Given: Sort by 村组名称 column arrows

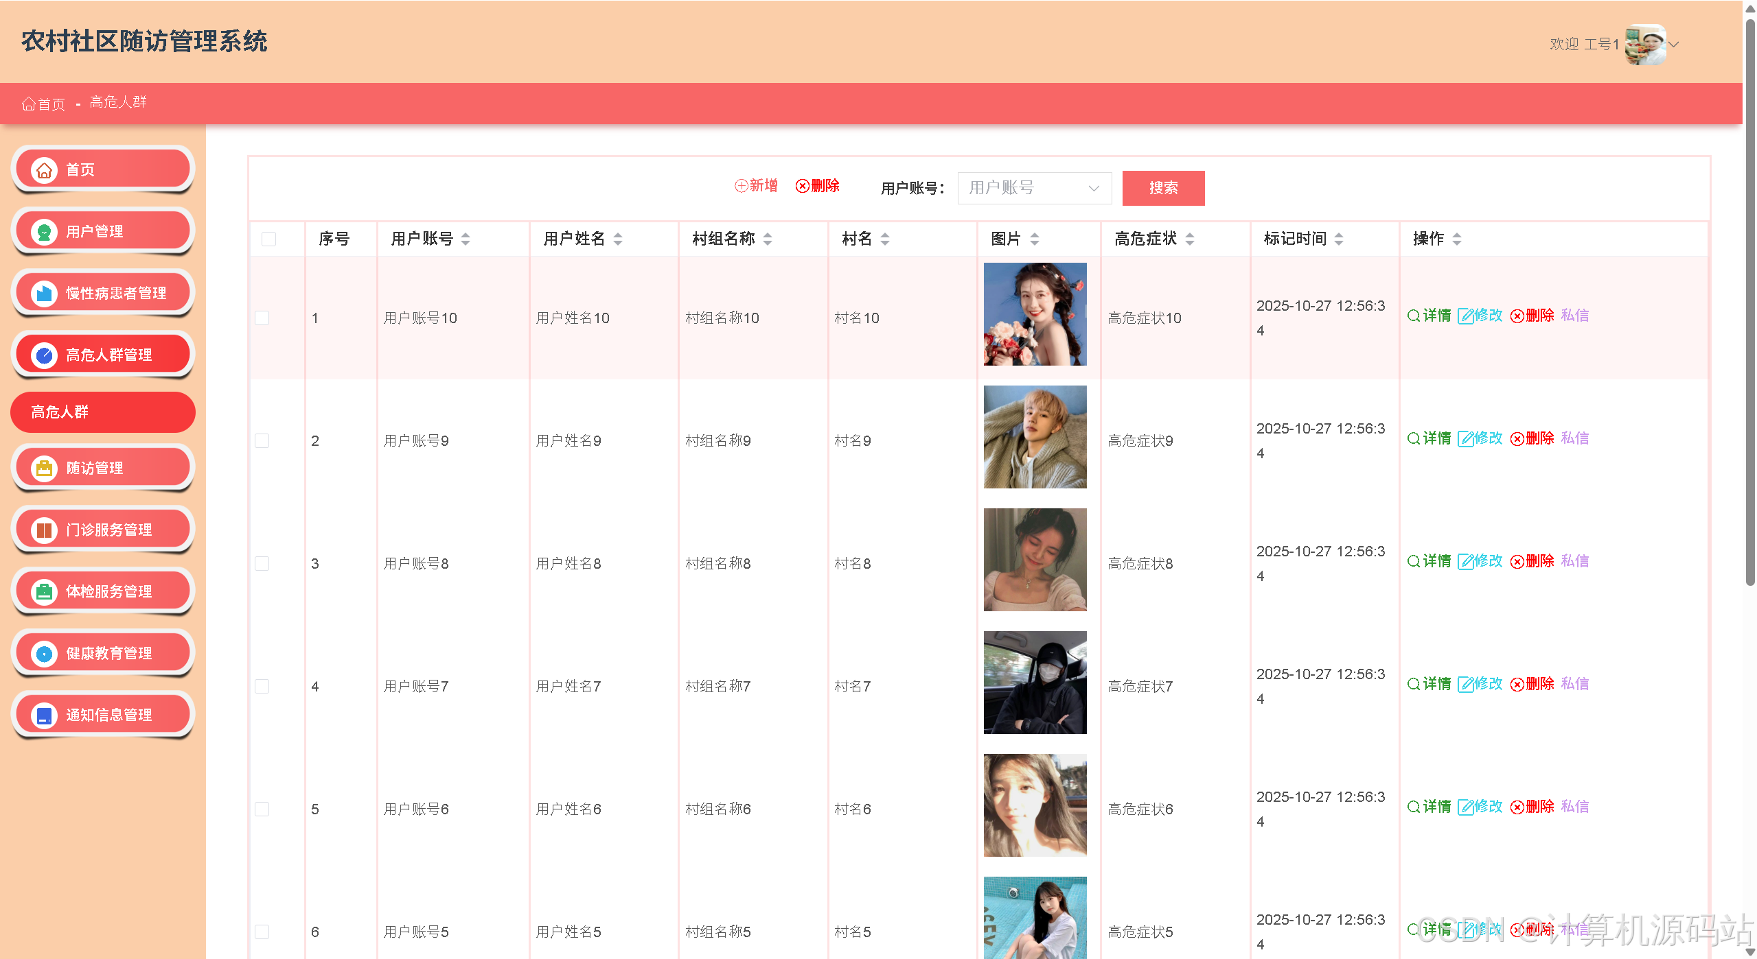Looking at the screenshot, I should point(768,239).
